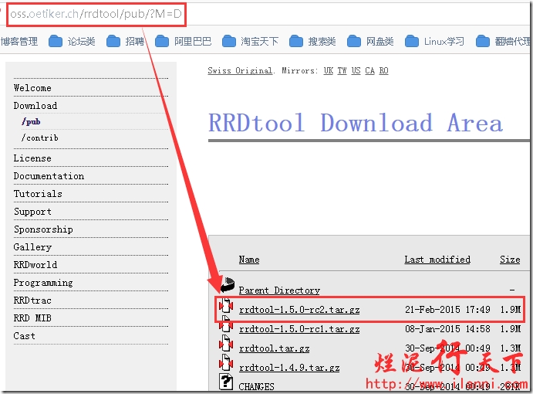The width and height of the screenshot is (533, 394).
Task: Sort file listing by Last modified
Action: [x=437, y=260]
